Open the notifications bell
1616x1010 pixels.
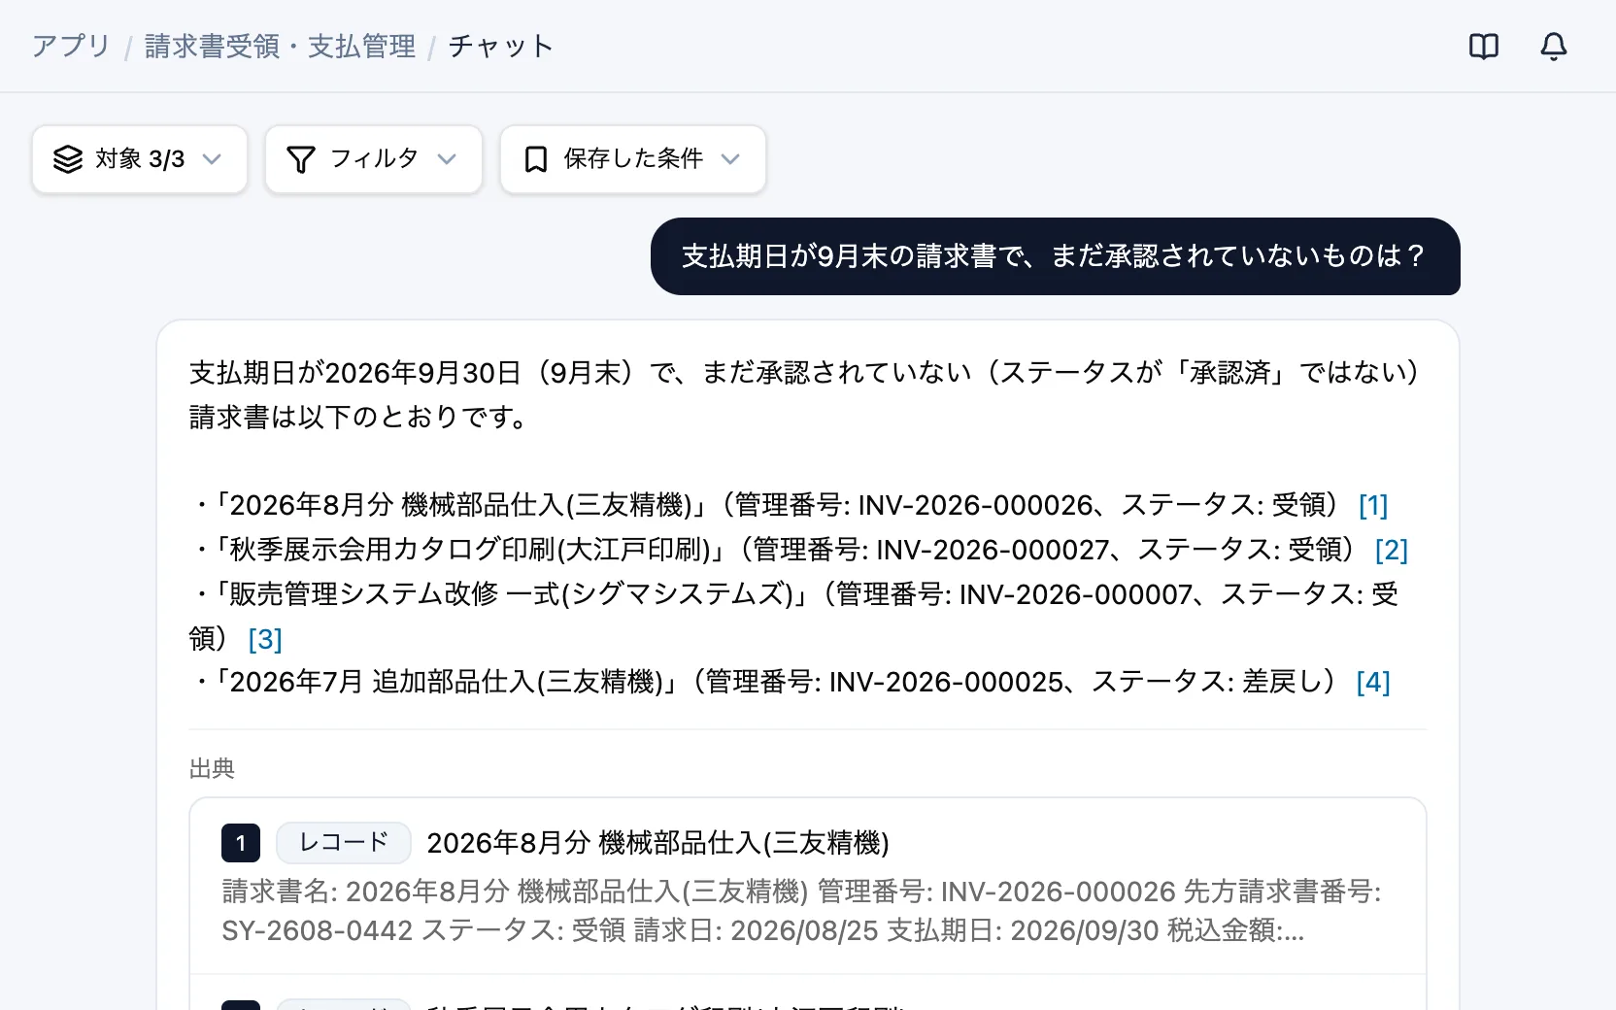coord(1553,46)
